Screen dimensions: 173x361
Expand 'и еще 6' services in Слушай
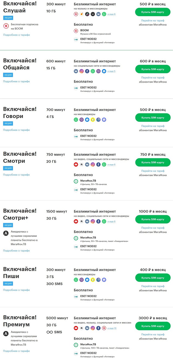111,14
